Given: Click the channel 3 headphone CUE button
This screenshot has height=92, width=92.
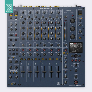Looking at the screenshot, I should point(36,59).
